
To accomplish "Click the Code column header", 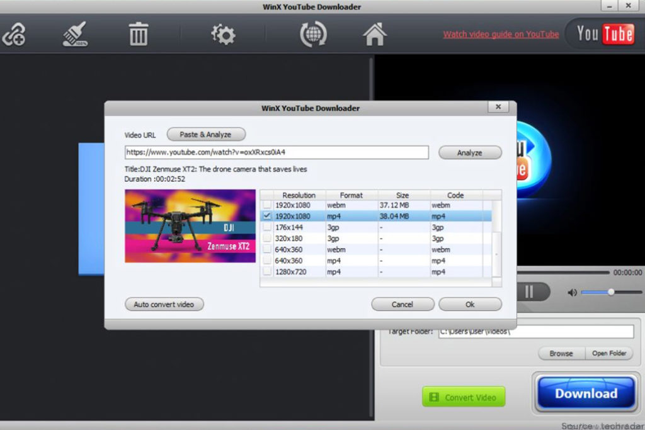I will 455,195.
